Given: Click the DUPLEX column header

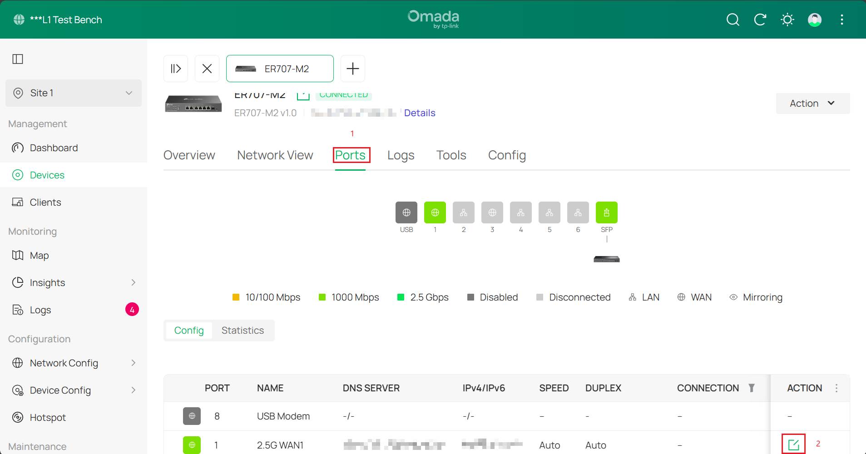Looking at the screenshot, I should [x=603, y=388].
